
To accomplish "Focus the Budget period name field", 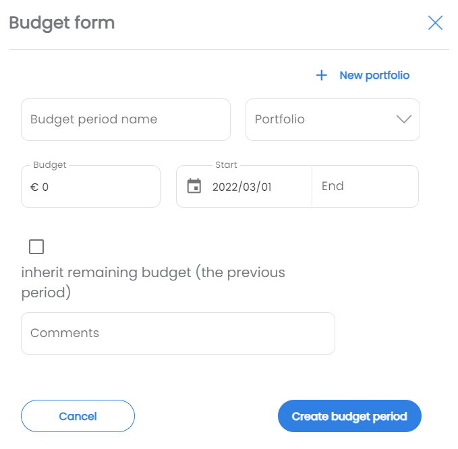I will click(x=126, y=119).
